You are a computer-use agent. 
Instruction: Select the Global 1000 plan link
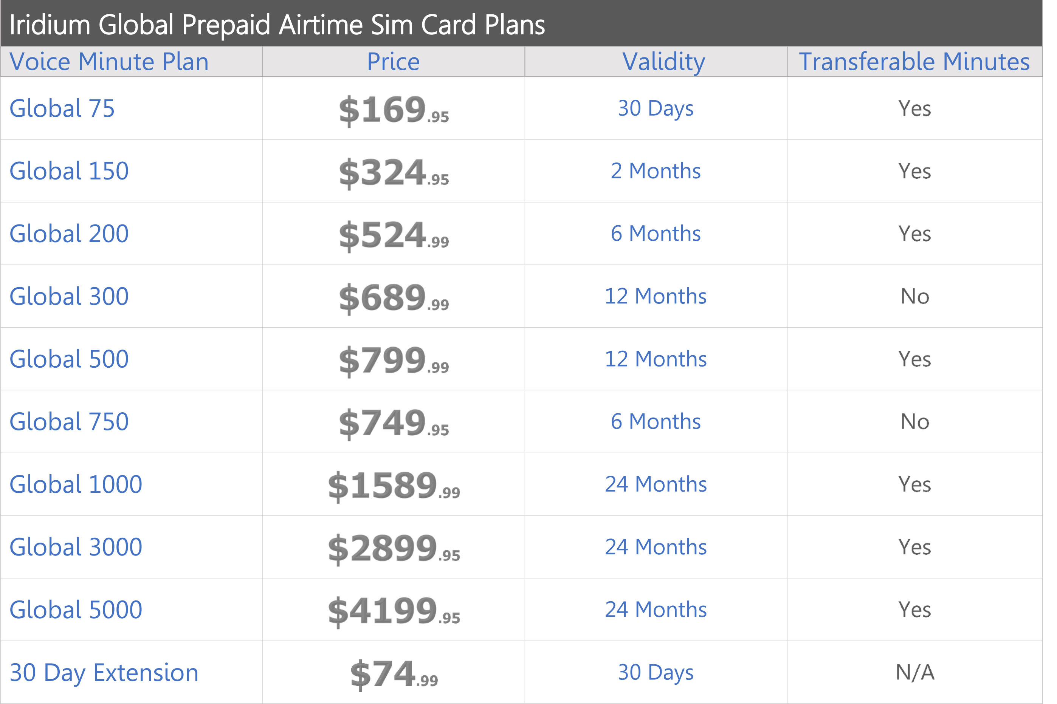tap(76, 484)
